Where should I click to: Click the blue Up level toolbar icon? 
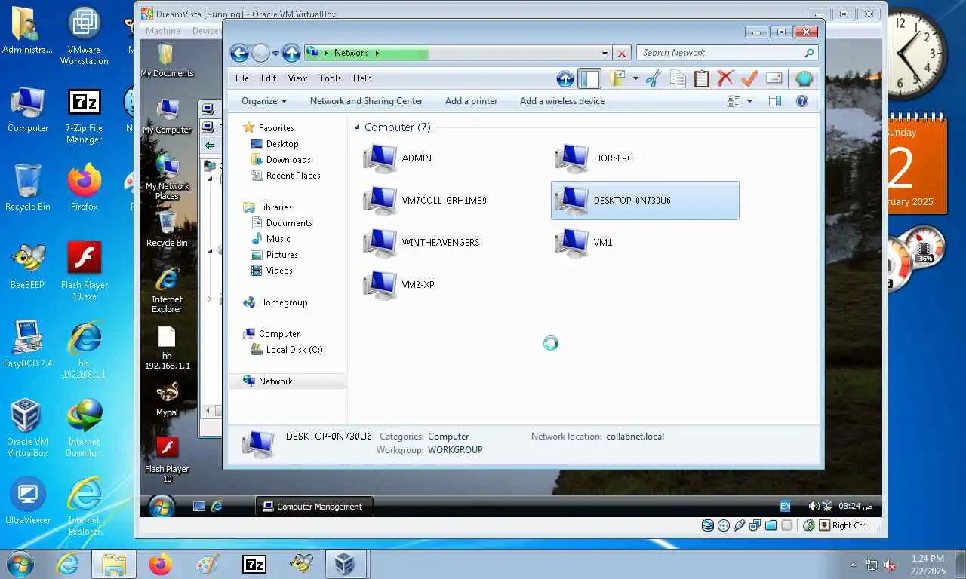point(565,78)
